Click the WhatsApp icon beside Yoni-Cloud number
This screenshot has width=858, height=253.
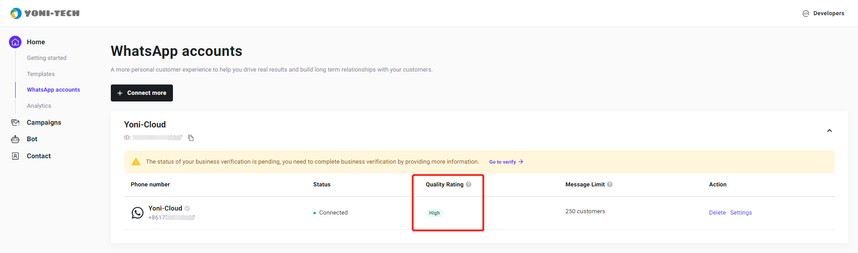click(x=138, y=213)
